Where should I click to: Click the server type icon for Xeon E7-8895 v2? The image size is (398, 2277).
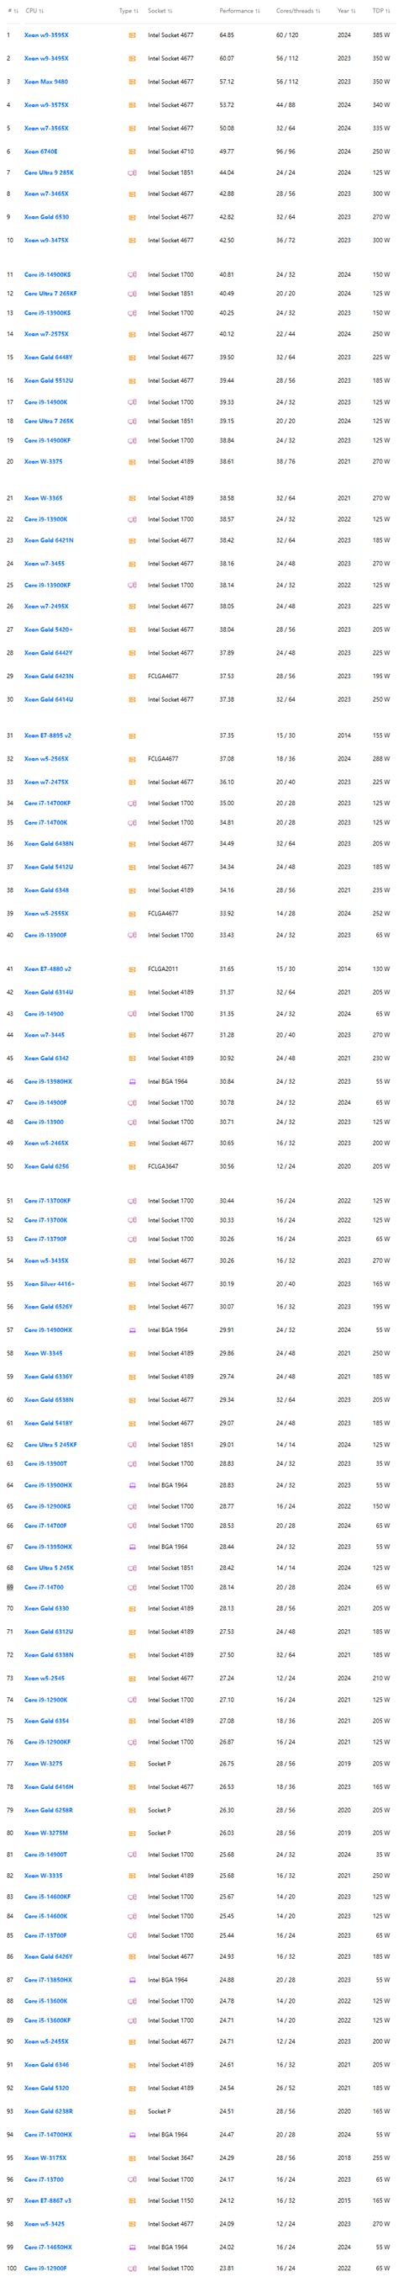133,735
